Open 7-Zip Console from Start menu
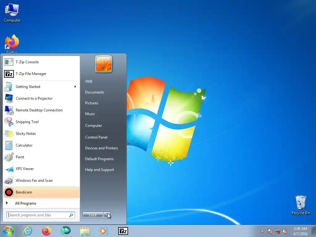Image resolution: width=316 pixels, height=237 pixels. click(x=41, y=62)
